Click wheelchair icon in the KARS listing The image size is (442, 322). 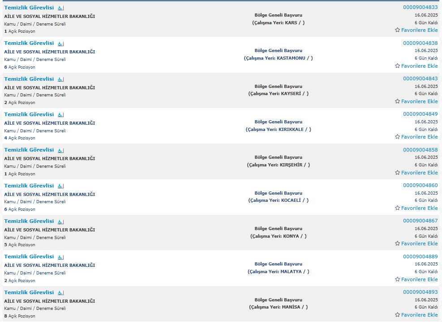pyautogui.click(x=61, y=8)
